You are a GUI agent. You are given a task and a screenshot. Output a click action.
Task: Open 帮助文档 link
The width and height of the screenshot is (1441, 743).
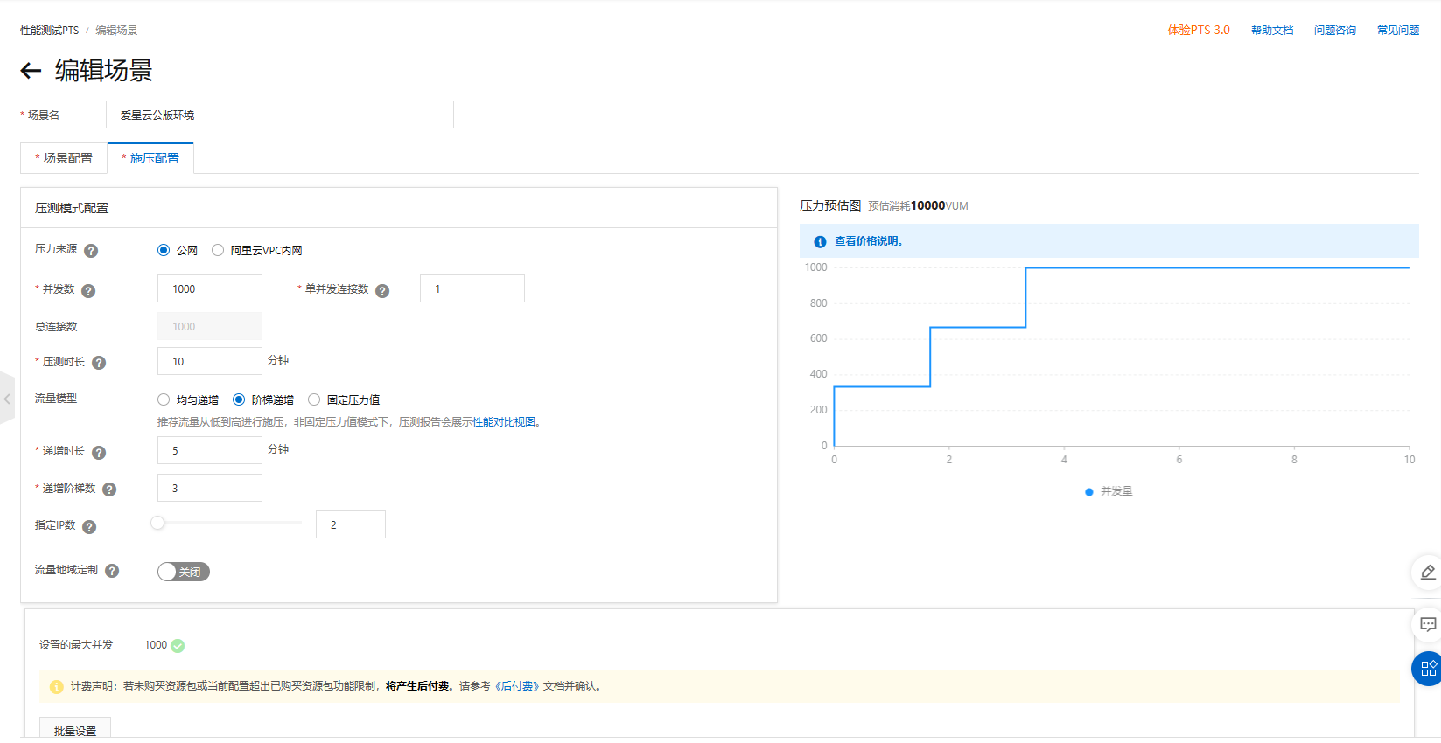pyautogui.click(x=1272, y=31)
